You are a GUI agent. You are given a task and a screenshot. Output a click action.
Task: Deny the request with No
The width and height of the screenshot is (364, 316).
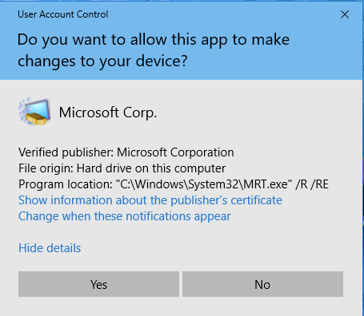click(262, 284)
